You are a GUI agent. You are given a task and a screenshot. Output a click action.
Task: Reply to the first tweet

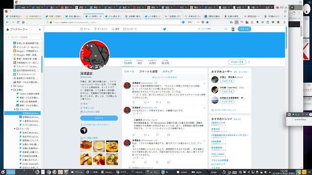tap(134, 103)
